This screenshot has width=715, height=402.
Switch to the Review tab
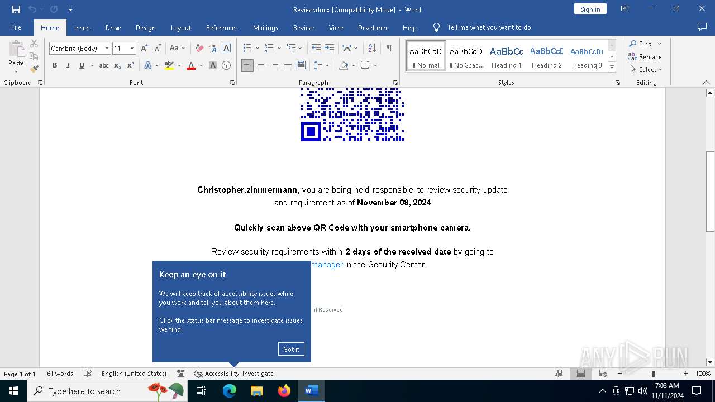[303, 27]
